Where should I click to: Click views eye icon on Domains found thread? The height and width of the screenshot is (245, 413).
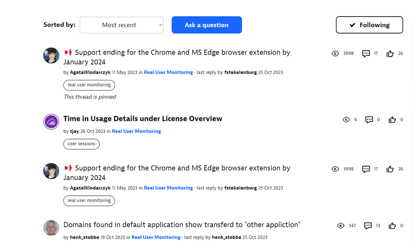coord(341,226)
